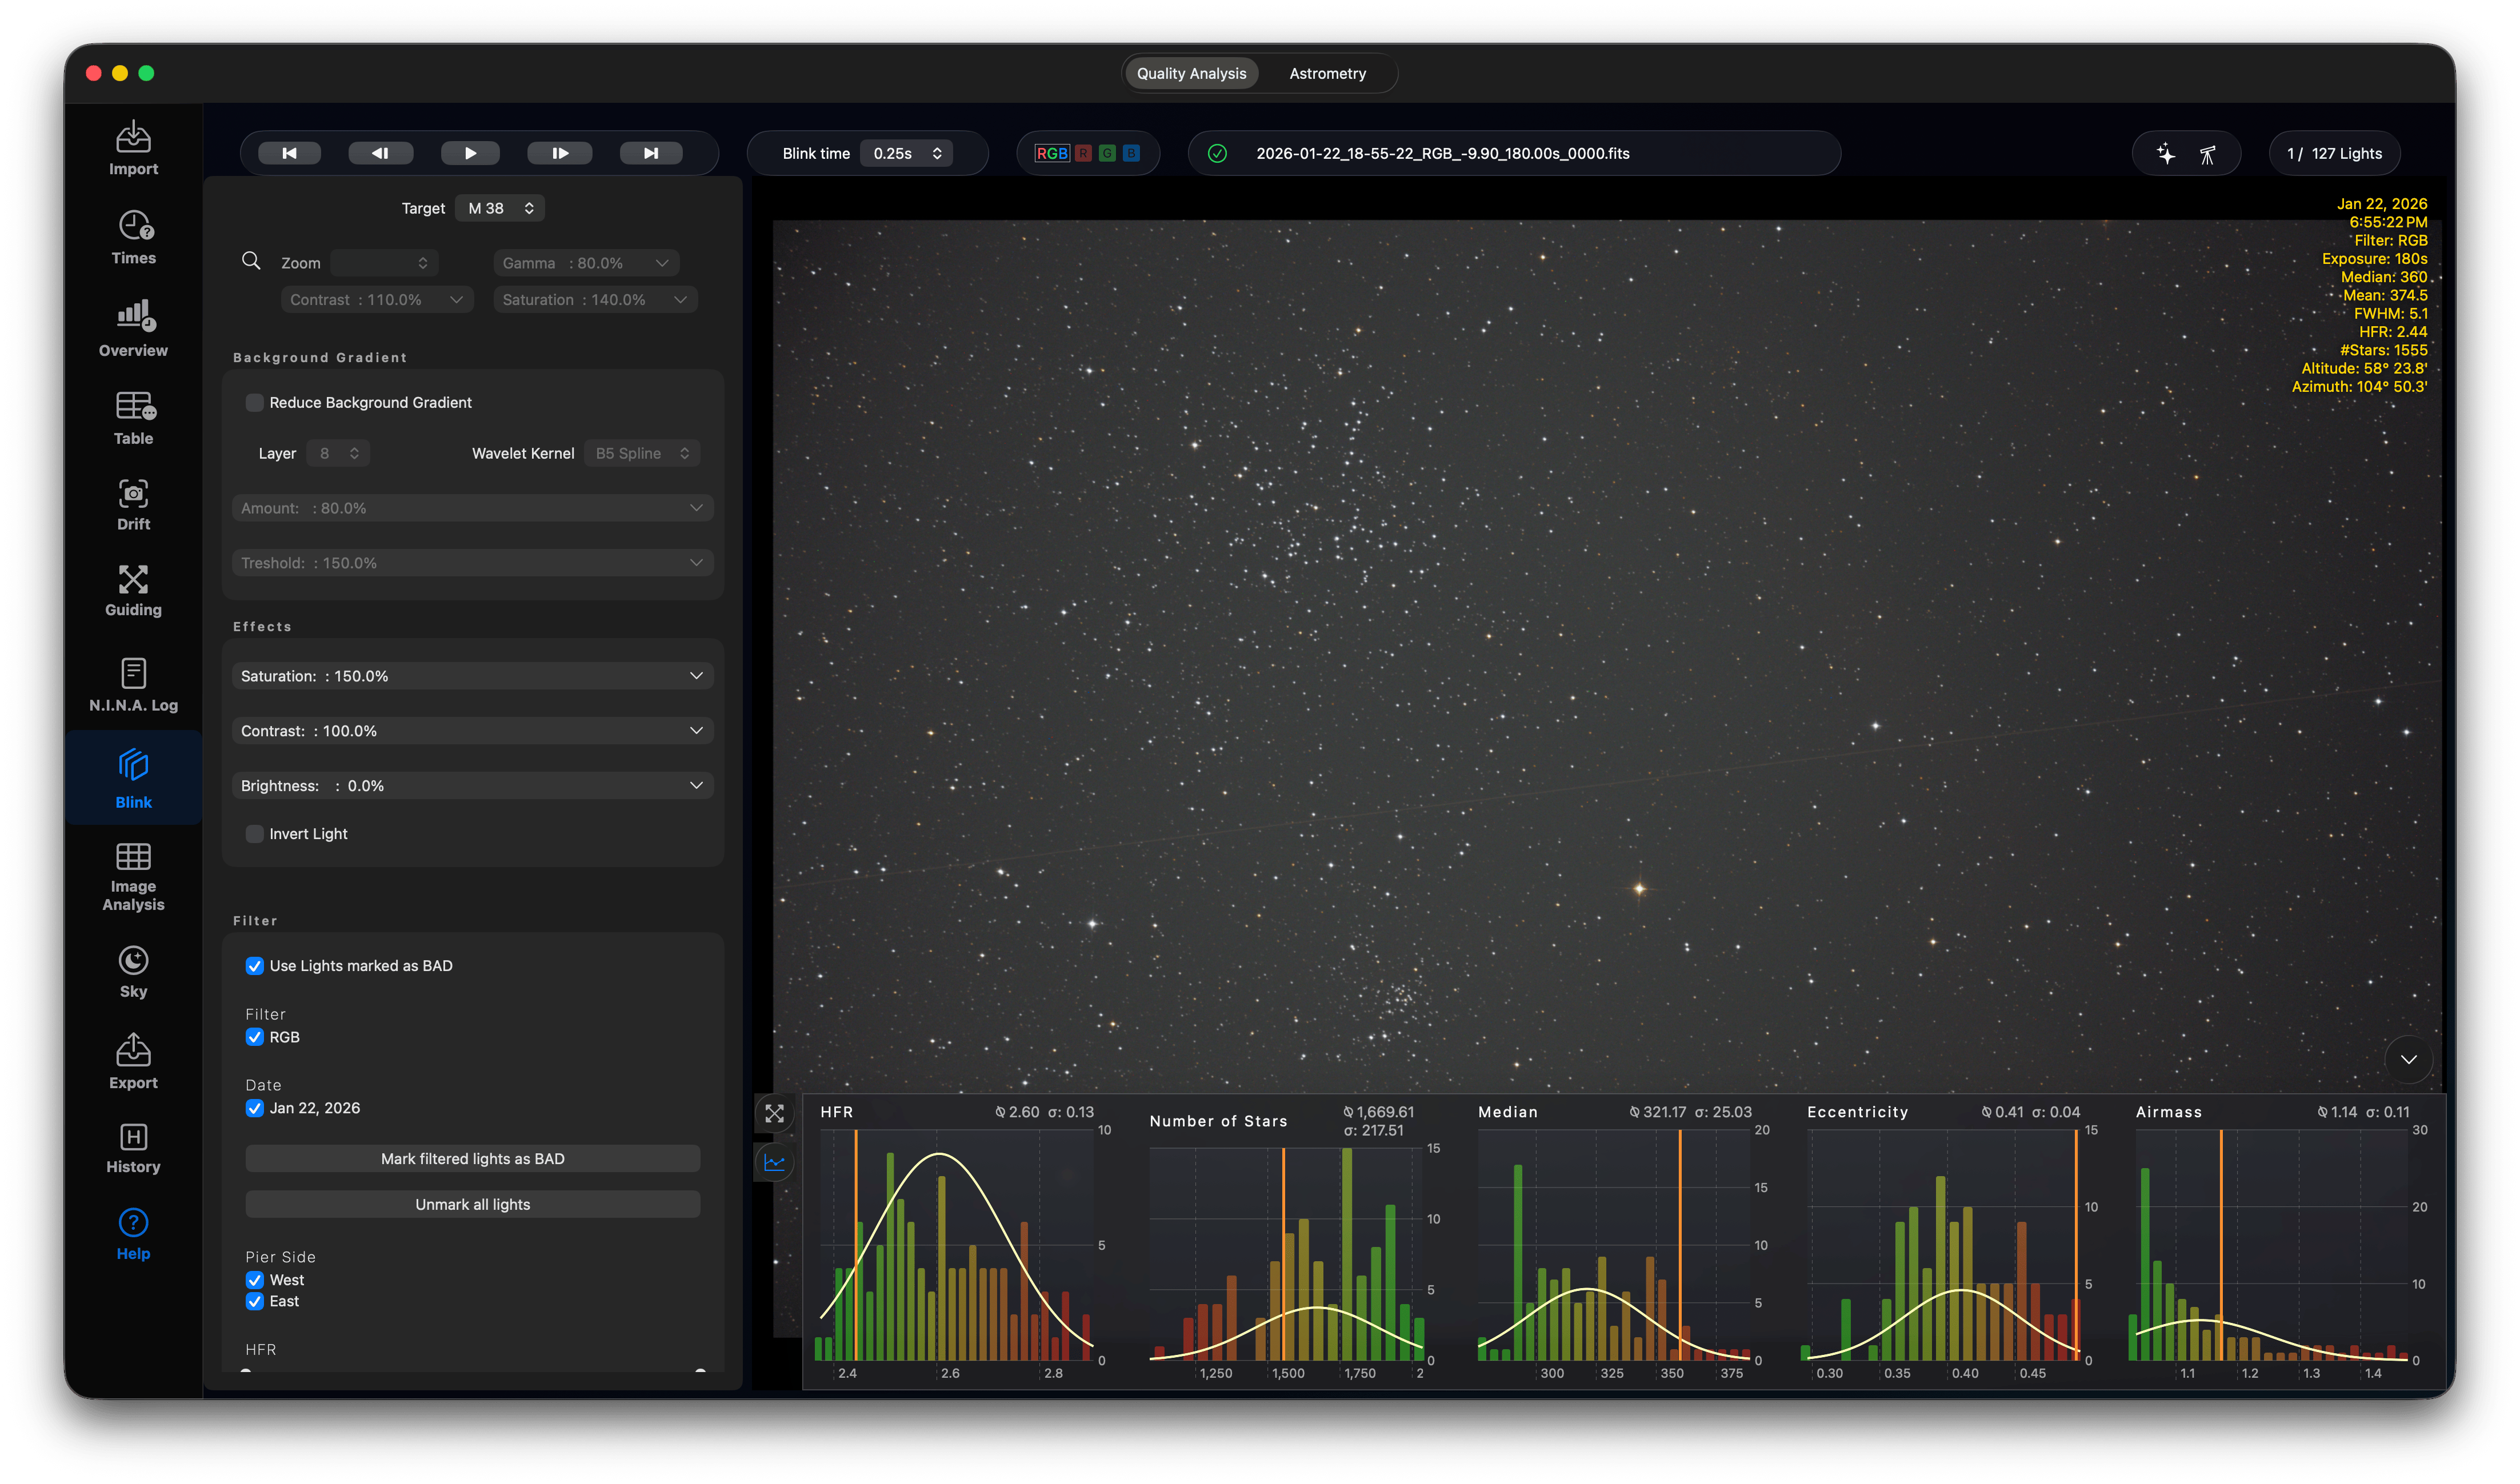Viewport: 2520px width, 1484px height.
Task: Click the telescope icon in toolbar
Action: tap(2207, 154)
